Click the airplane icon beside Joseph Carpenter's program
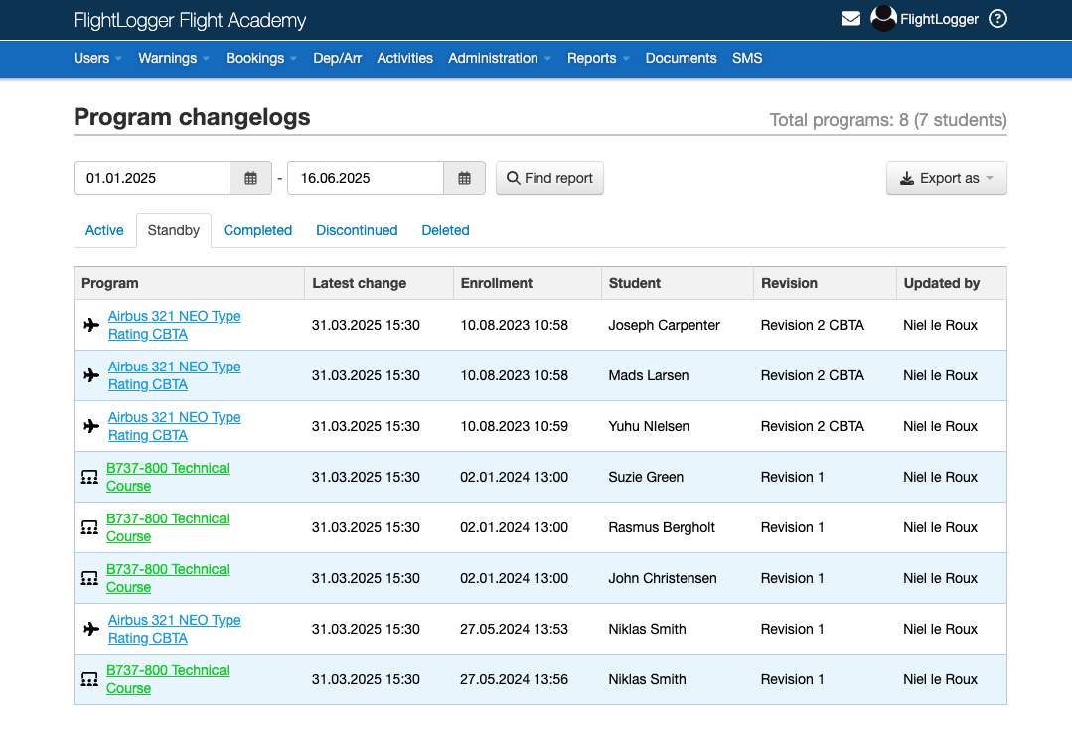The width and height of the screenshot is (1072, 736). tap(90, 324)
